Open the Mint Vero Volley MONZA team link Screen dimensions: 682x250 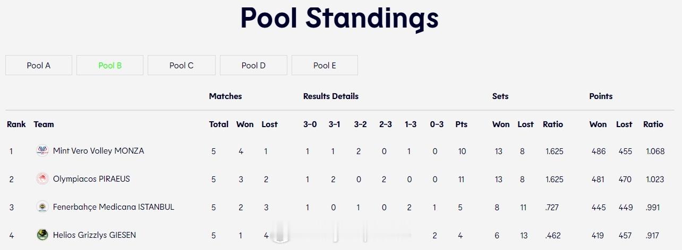click(98, 151)
